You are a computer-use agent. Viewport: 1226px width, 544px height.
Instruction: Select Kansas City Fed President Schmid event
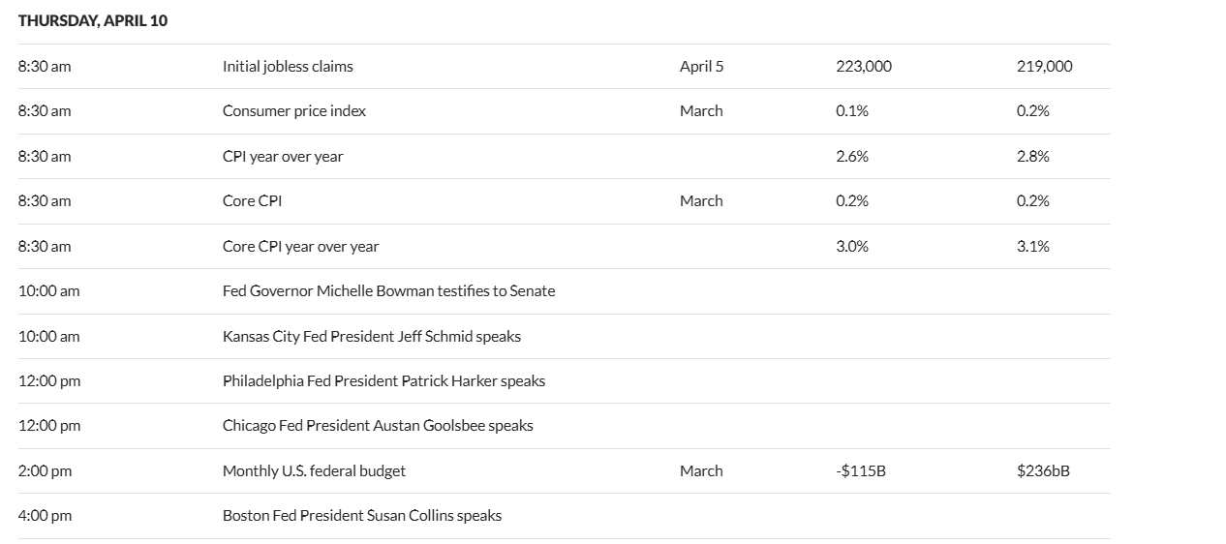point(372,337)
